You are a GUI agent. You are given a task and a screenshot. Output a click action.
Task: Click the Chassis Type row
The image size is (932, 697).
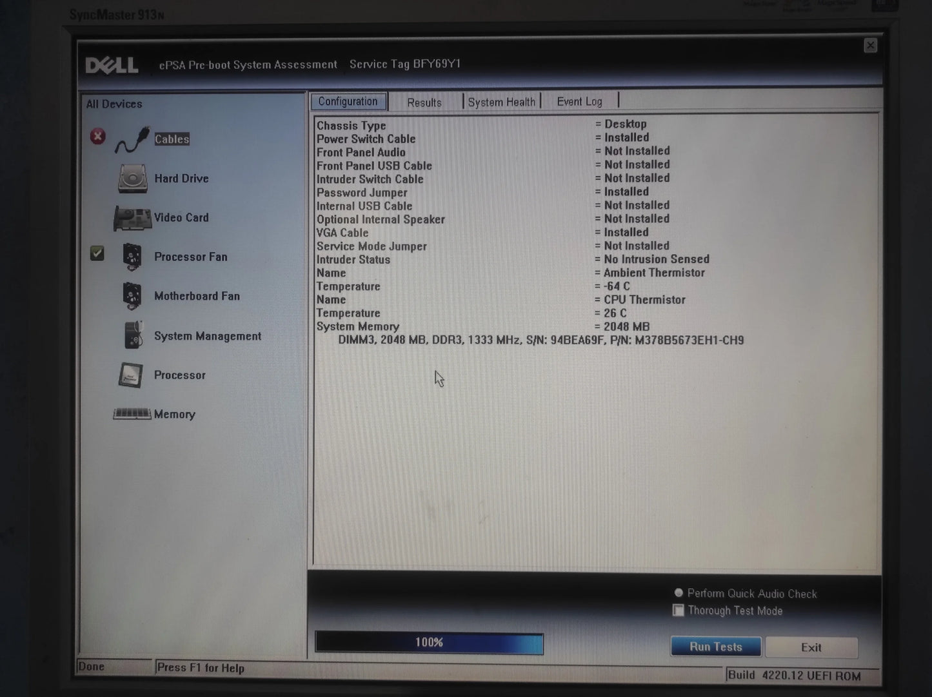coord(482,125)
